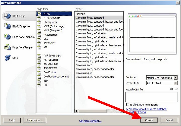181x126 pixels.
Task: Select the Blank Page category icon
Action: tap(7, 16)
